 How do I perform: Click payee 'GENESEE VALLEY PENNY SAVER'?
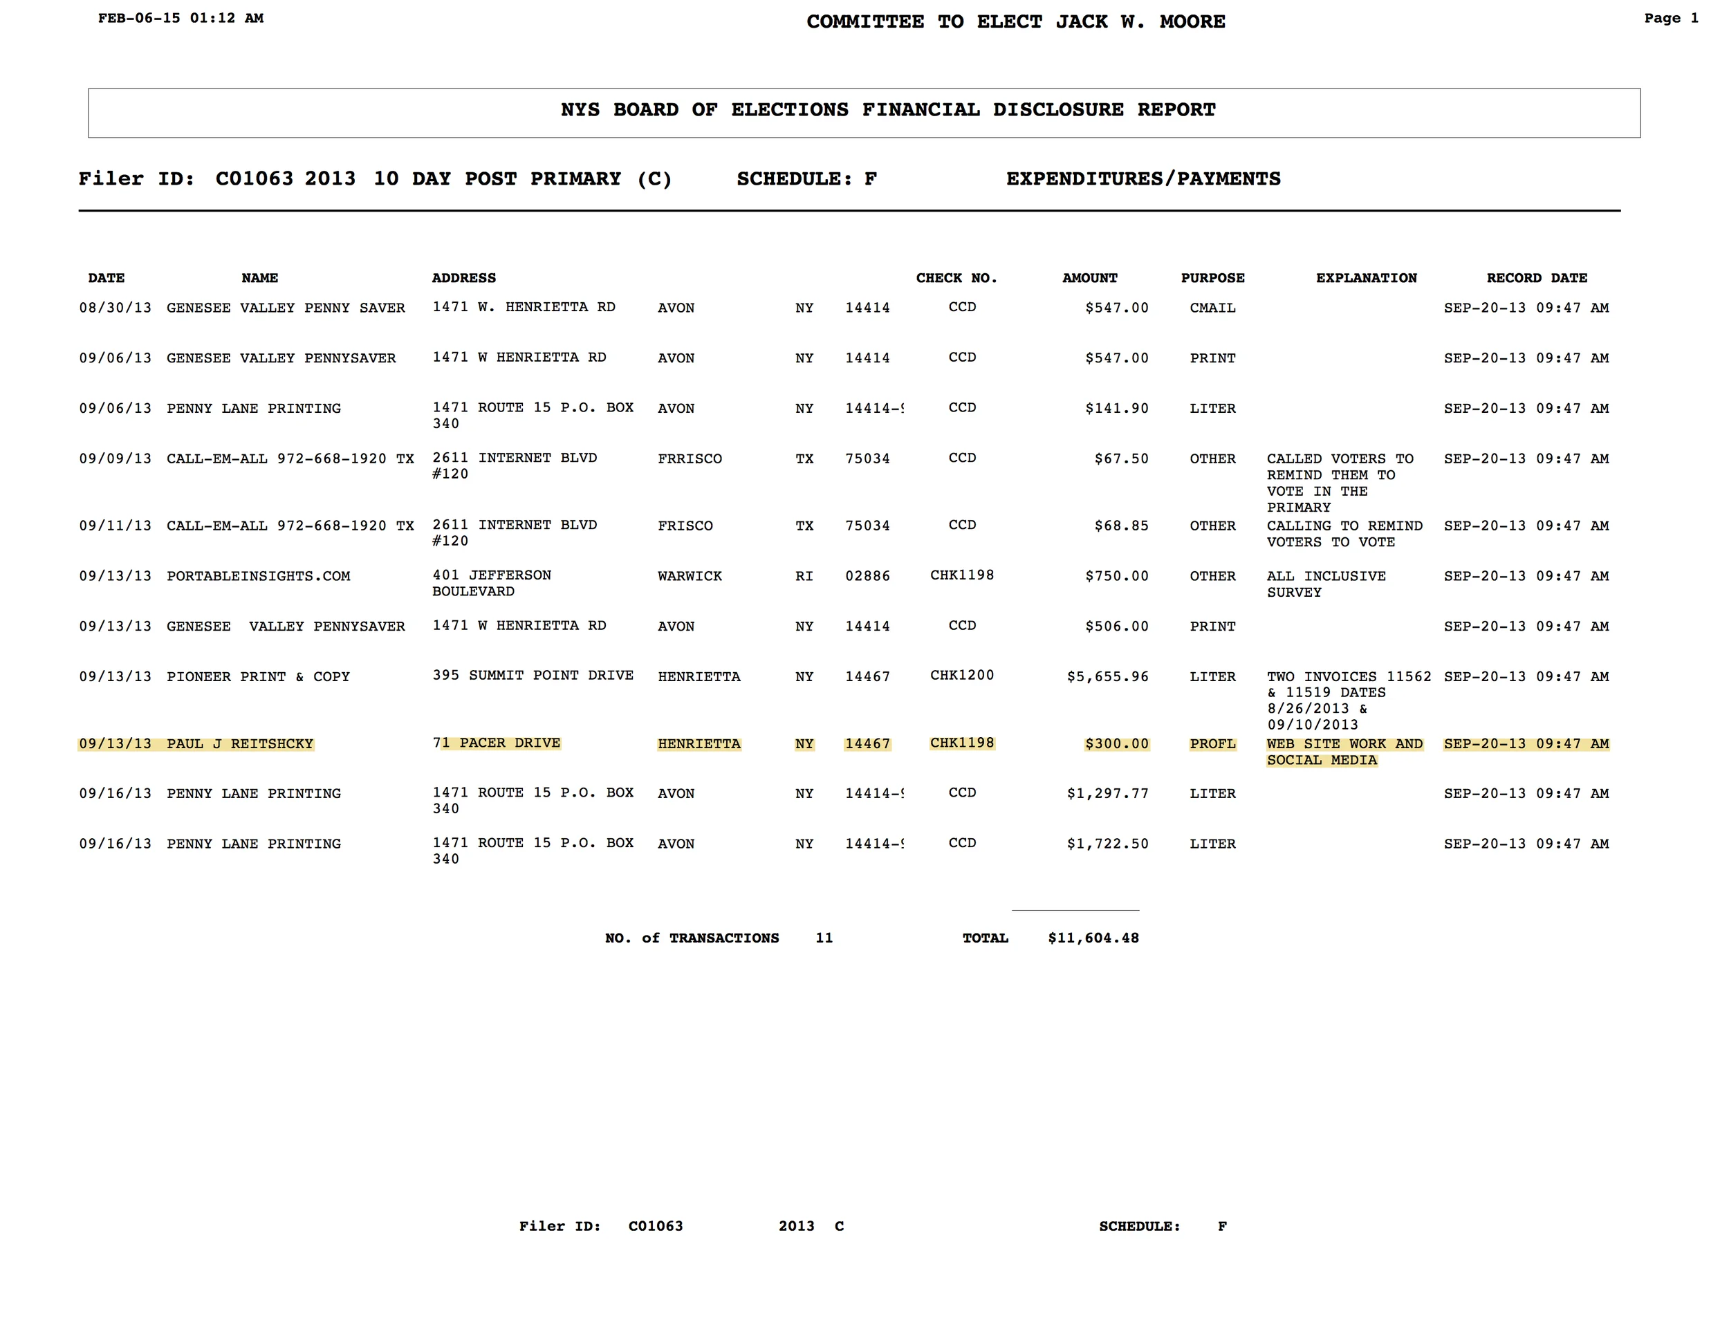click(286, 308)
